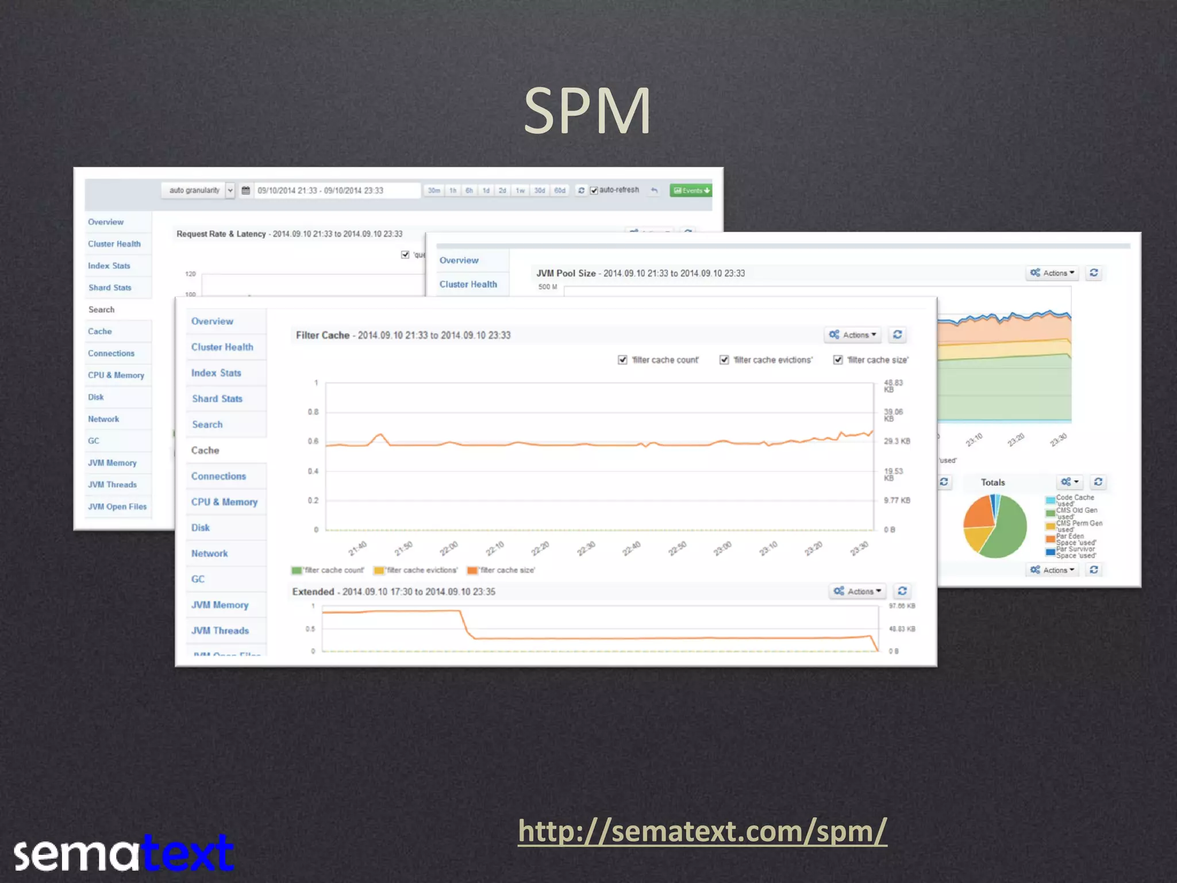Select the 1w time range button
The image size is (1177, 883).
click(x=520, y=190)
